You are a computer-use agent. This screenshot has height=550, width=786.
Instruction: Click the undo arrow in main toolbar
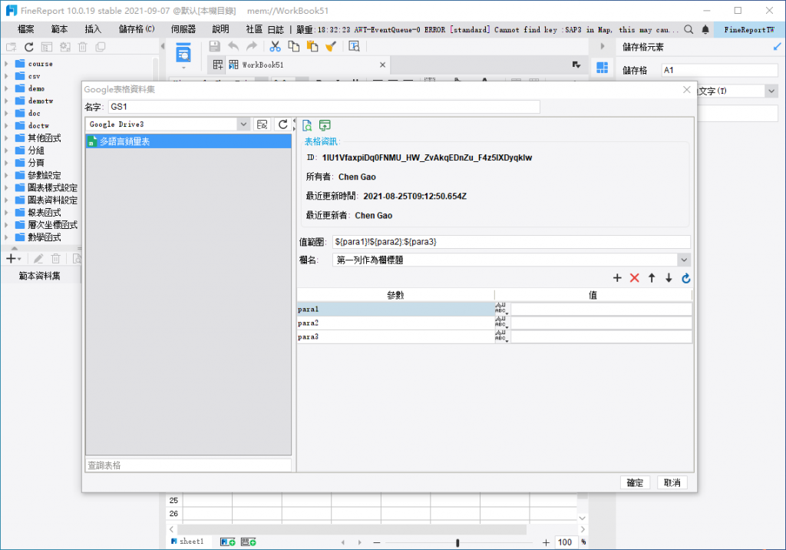coord(233,47)
